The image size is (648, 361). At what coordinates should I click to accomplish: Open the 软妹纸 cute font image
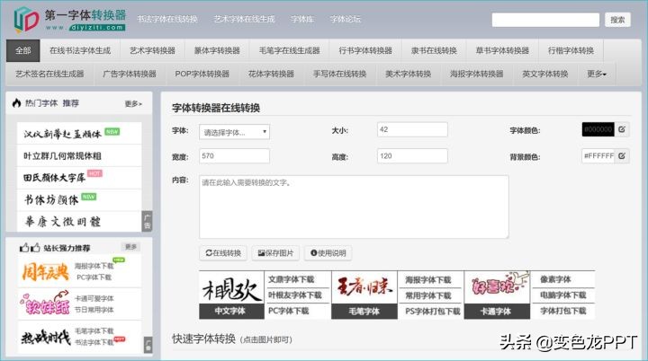point(45,304)
